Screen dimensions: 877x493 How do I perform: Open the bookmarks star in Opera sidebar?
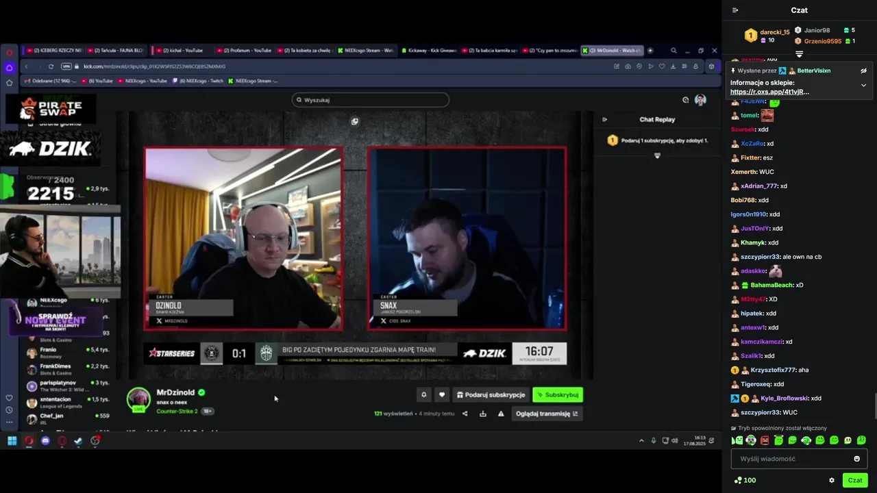(x=10, y=82)
